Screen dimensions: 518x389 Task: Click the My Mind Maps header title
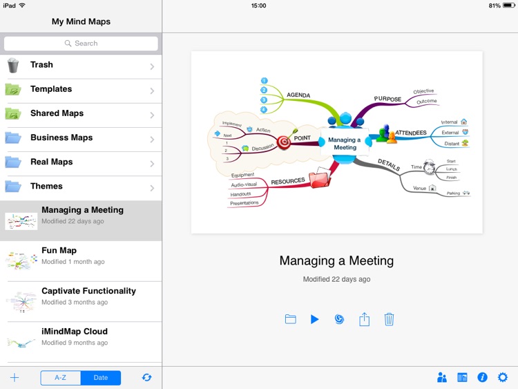(81, 21)
